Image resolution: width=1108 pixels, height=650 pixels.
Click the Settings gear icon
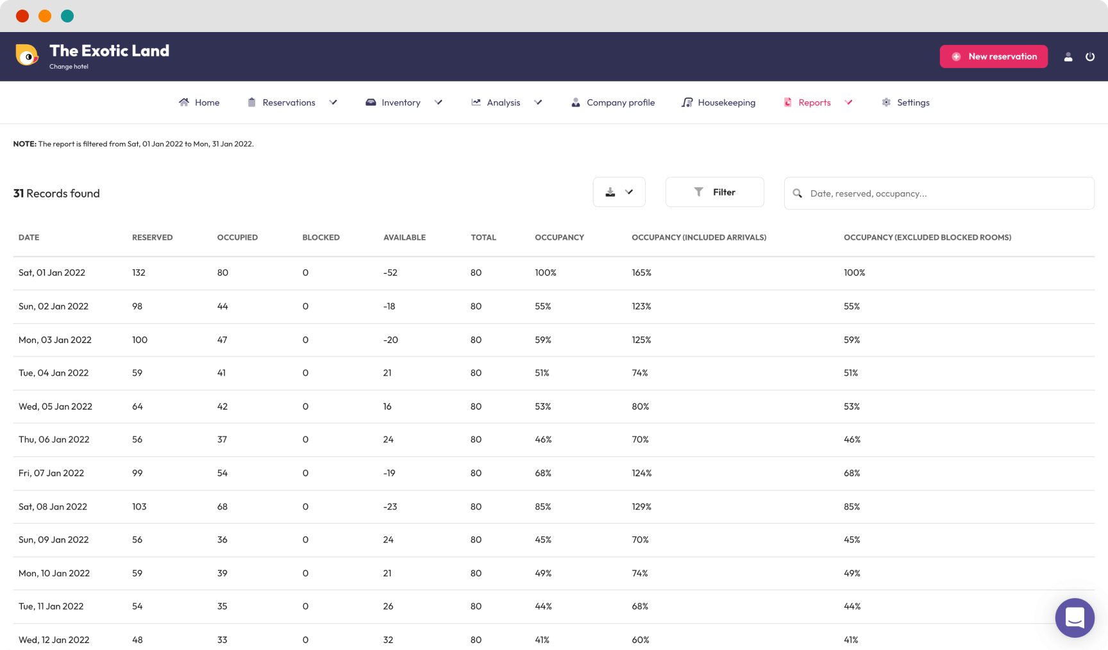886,103
